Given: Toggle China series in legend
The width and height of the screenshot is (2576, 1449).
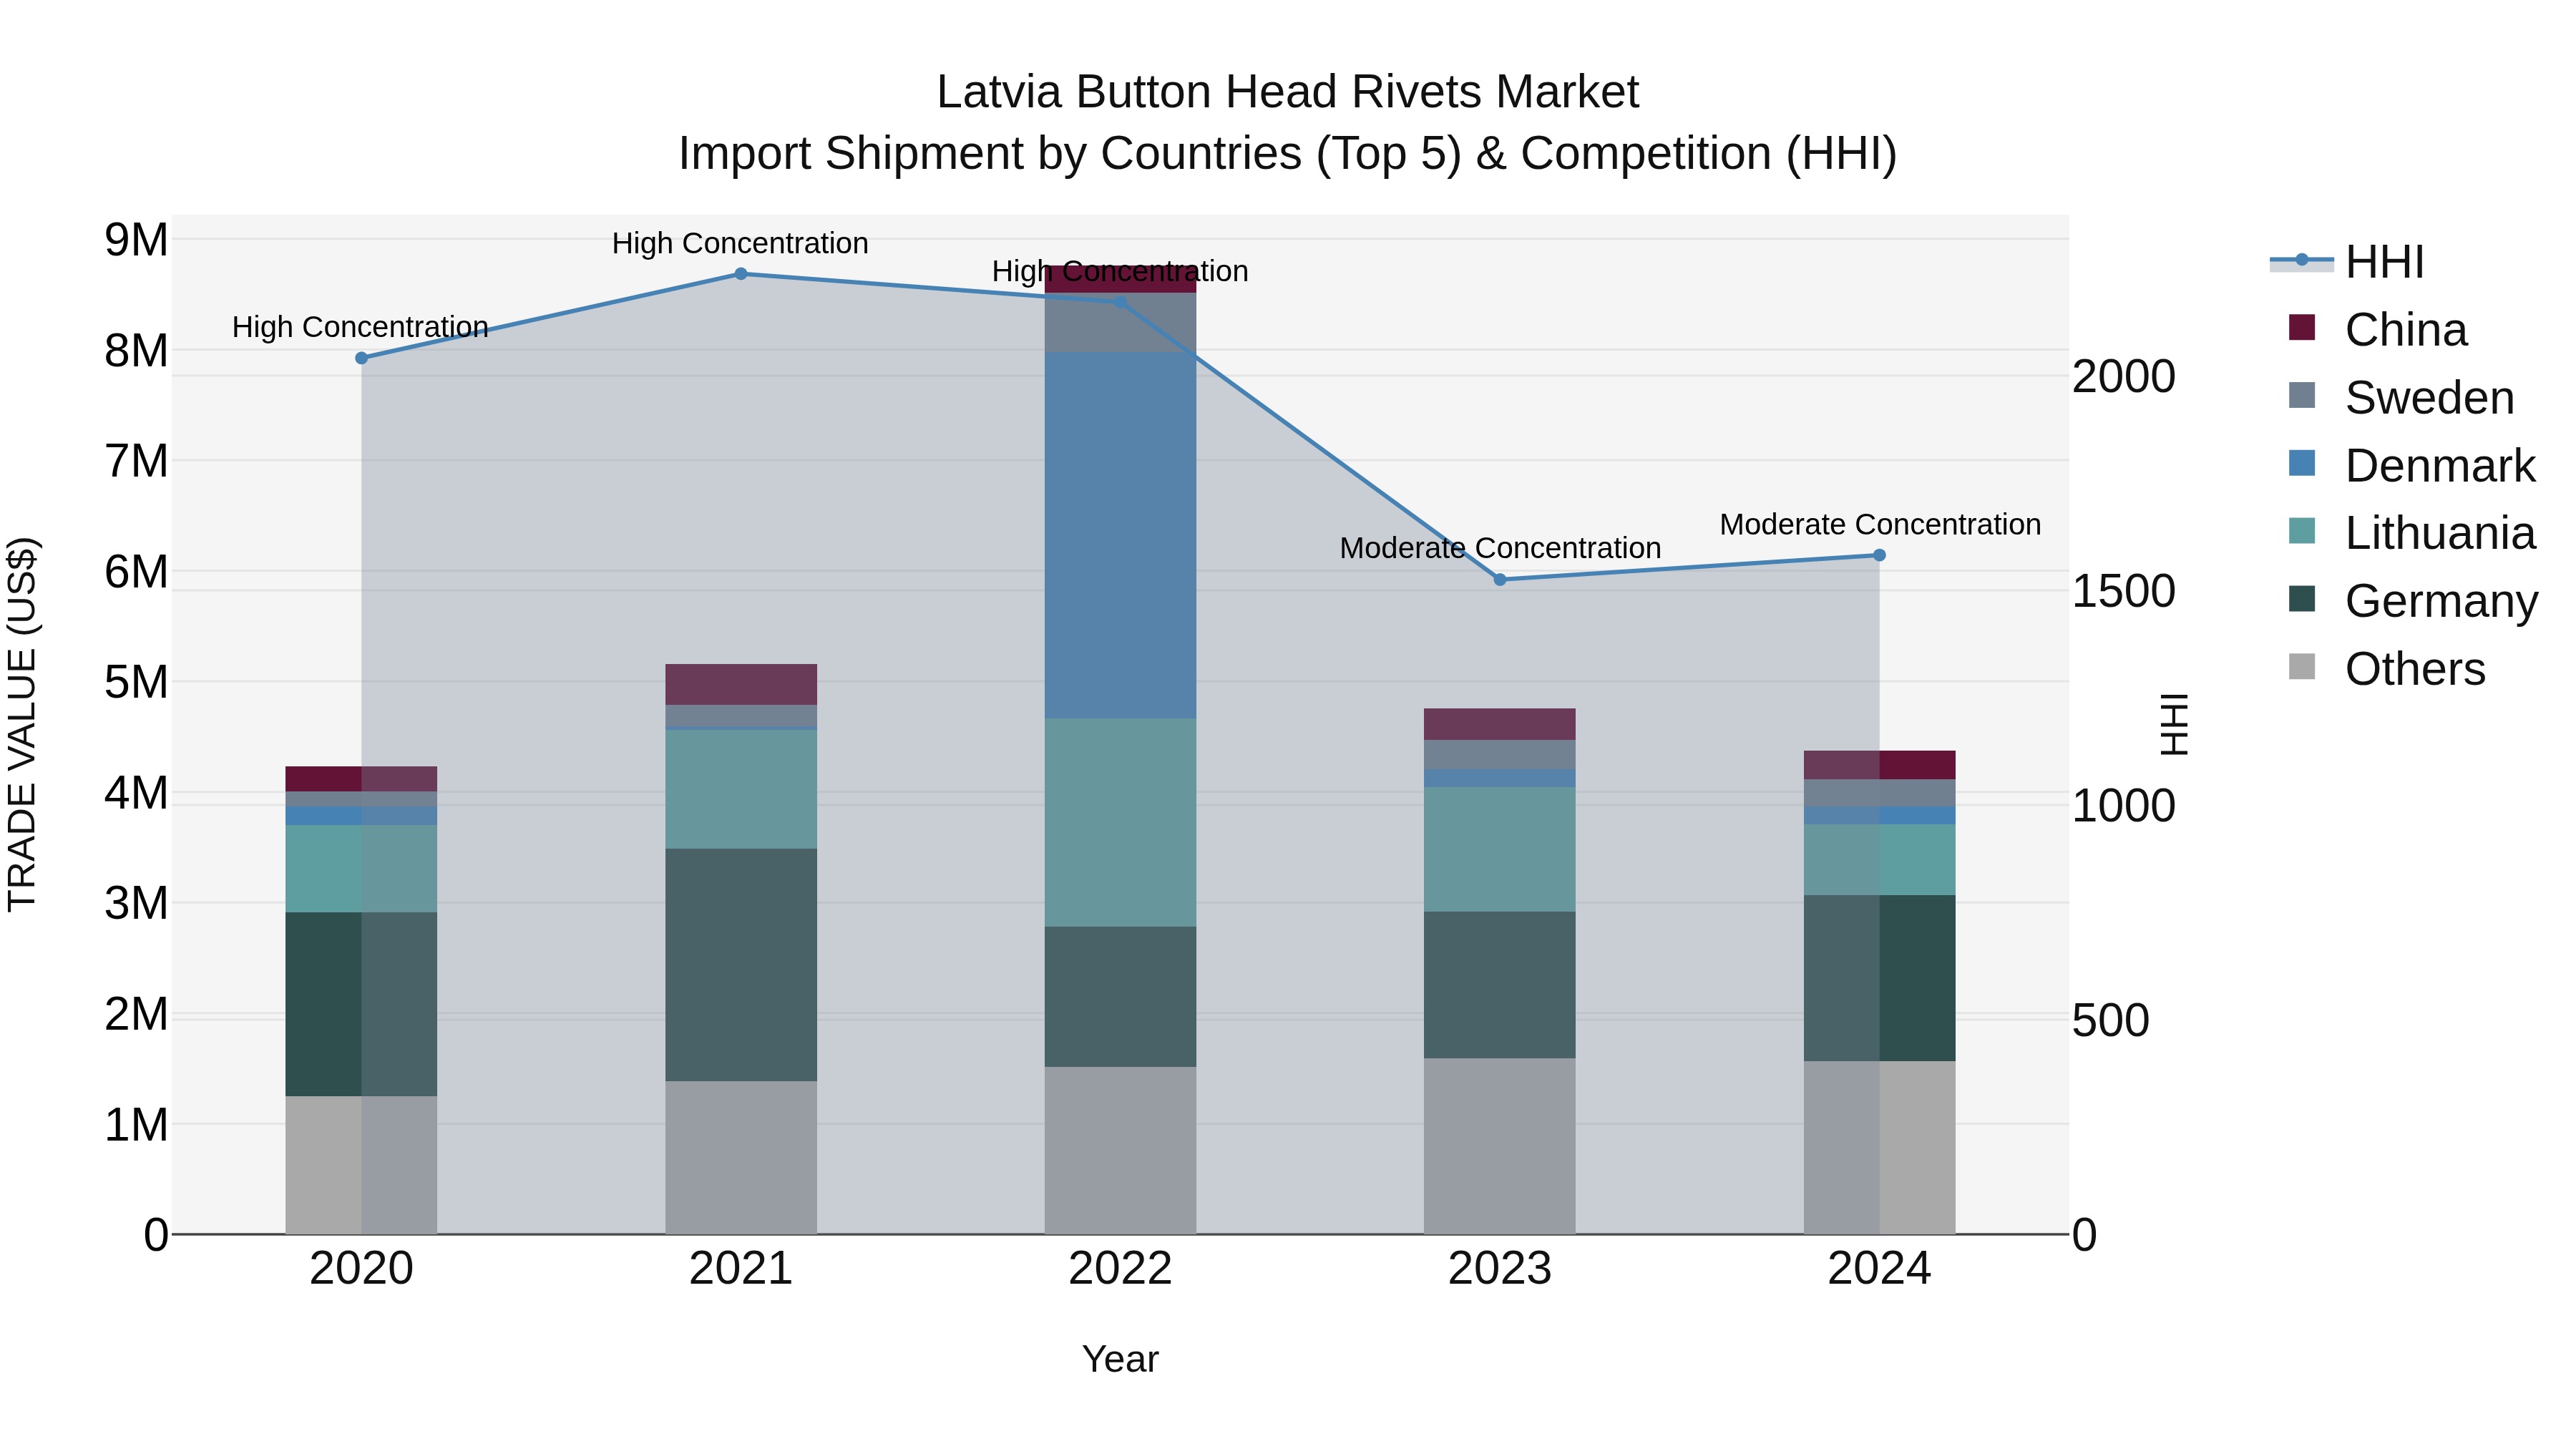Looking at the screenshot, I should click(2378, 330).
